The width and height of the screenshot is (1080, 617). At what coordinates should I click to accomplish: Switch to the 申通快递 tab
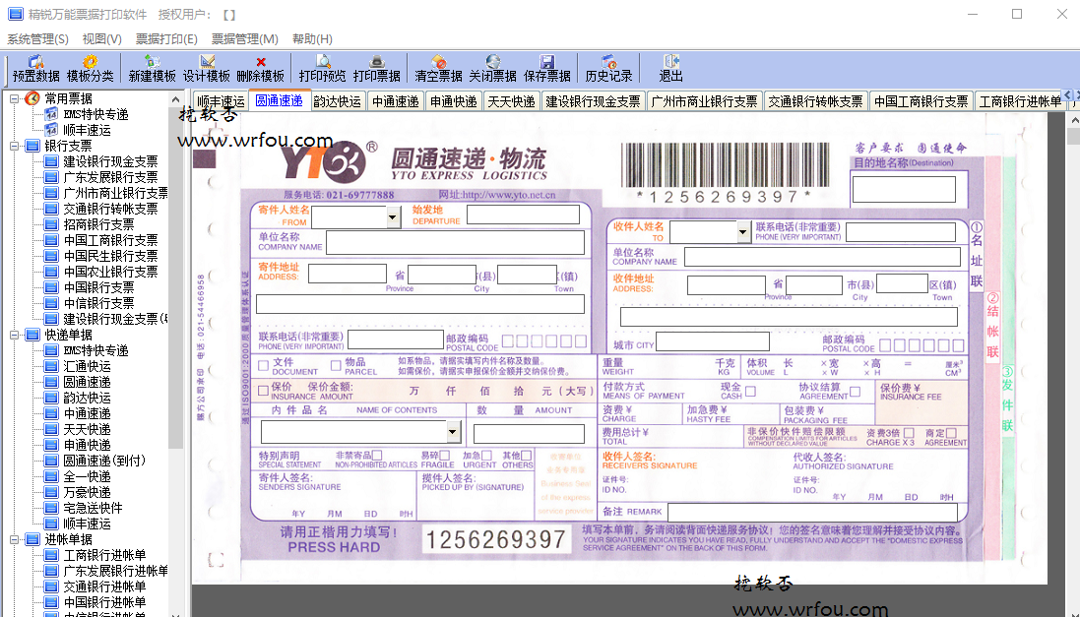(x=453, y=101)
